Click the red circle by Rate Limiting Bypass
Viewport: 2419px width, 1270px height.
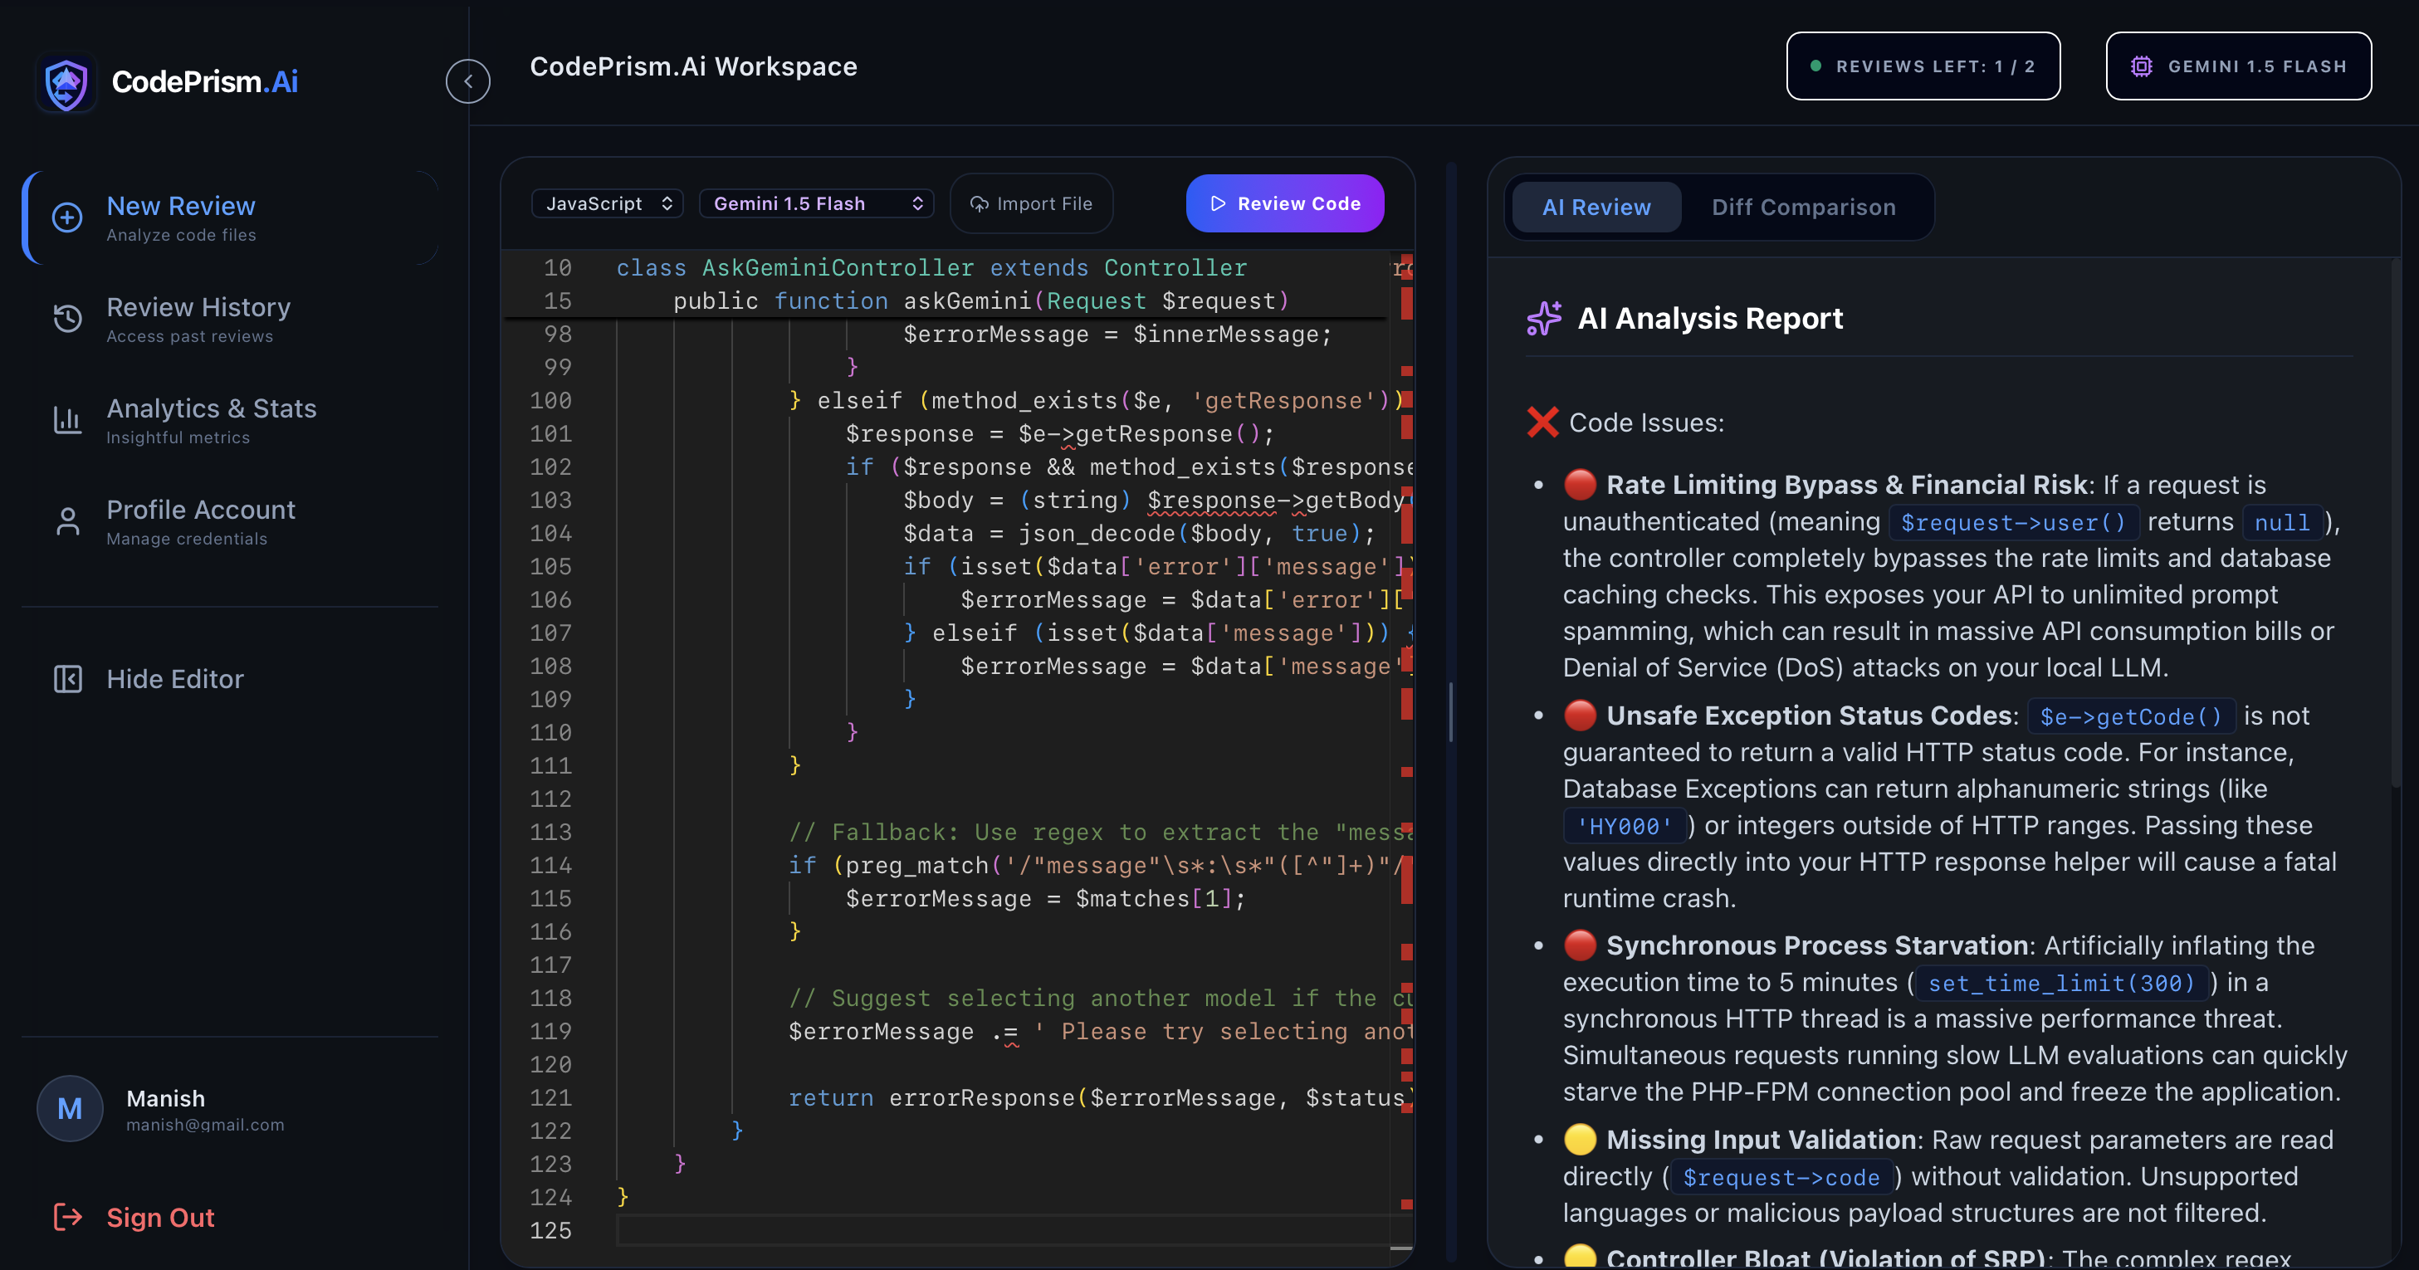pyautogui.click(x=1580, y=485)
